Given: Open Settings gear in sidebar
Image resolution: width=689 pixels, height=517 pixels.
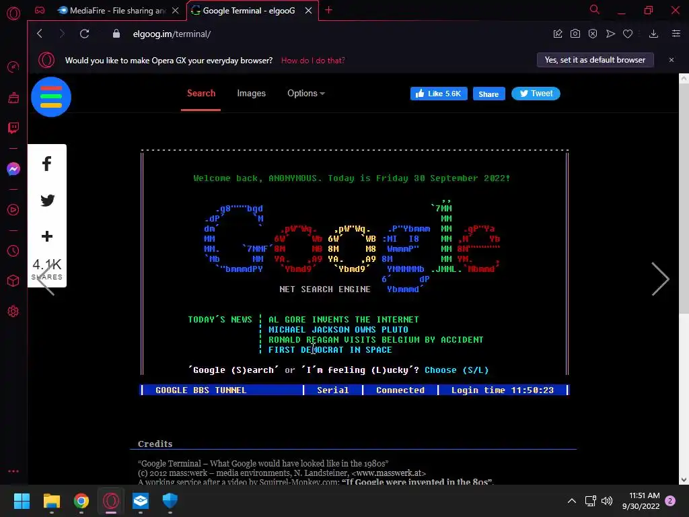Looking at the screenshot, I should pyautogui.click(x=13, y=311).
